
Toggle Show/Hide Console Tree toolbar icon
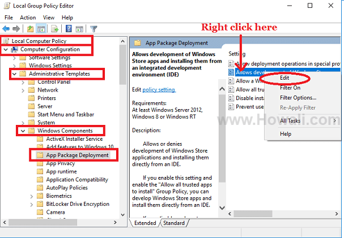41,29
